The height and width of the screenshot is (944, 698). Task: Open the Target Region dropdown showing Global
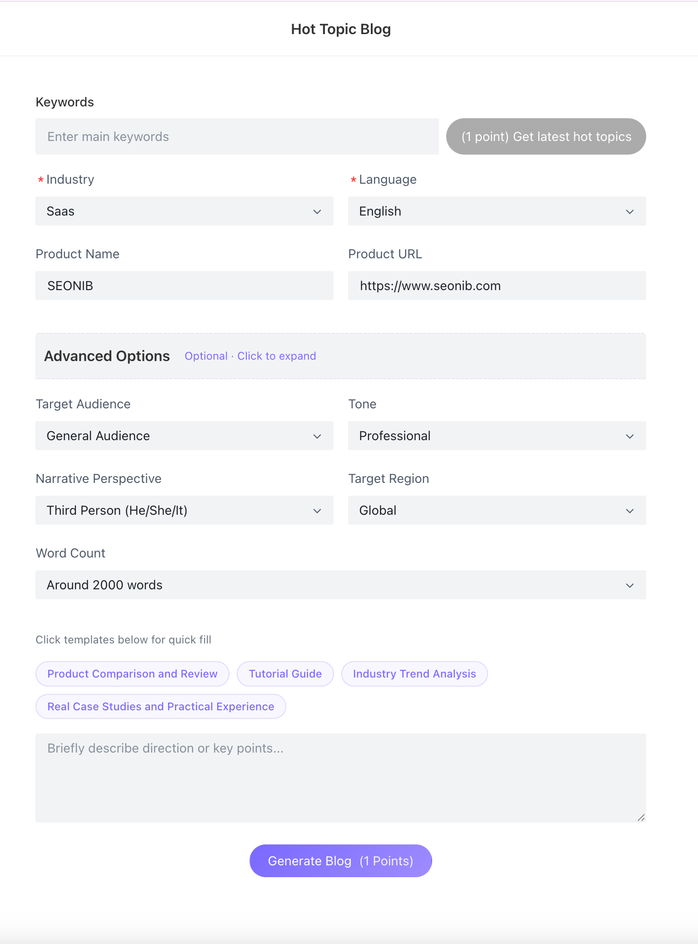[x=497, y=510]
